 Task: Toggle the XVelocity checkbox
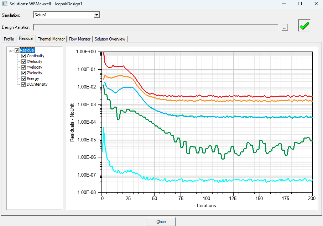point(24,61)
